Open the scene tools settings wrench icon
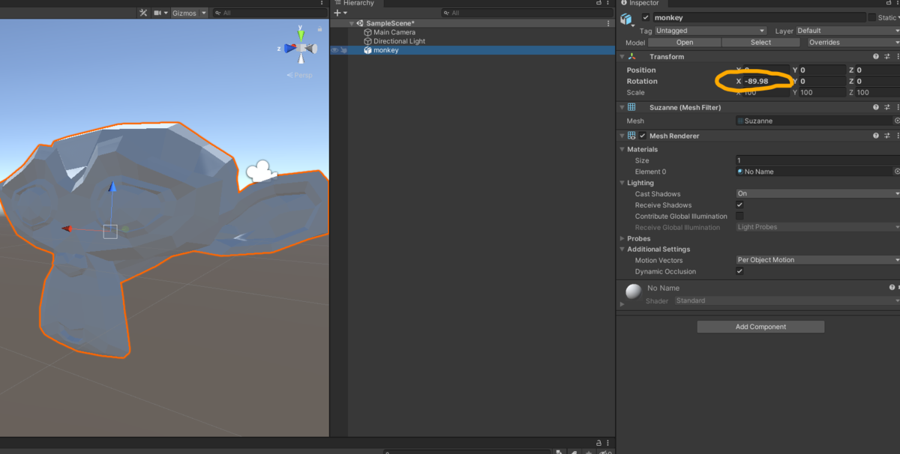The image size is (900, 454). click(144, 13)
